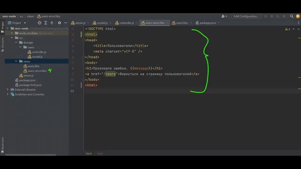Open the editor tabs more-options kebab icon
301x169 pixels.
[x=299, y=23]
